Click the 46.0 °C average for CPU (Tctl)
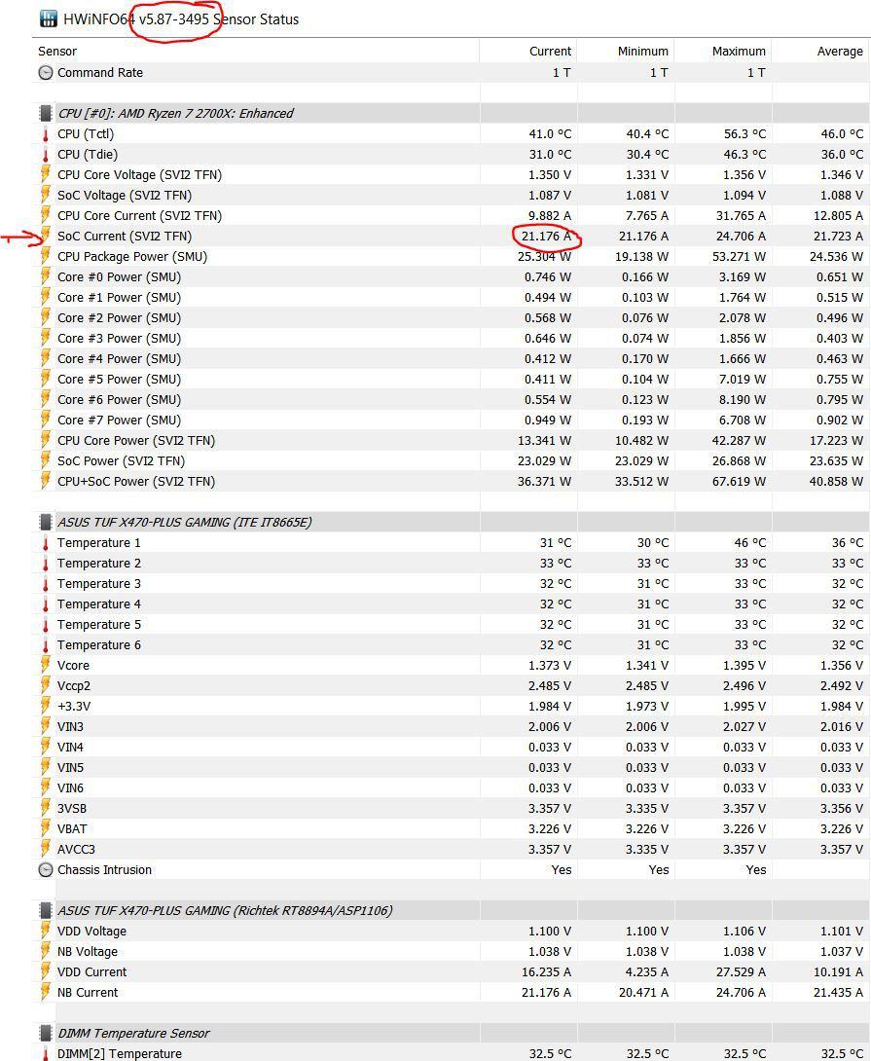Screen dimensions: 871x1061 point(842,134)
